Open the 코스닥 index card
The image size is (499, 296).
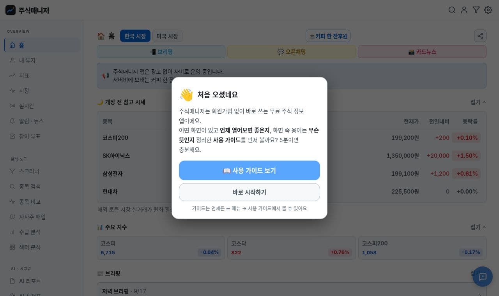292,248
